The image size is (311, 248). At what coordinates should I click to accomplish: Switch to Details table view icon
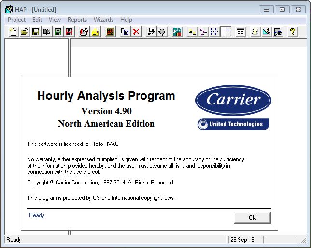[x=226, y=32]
